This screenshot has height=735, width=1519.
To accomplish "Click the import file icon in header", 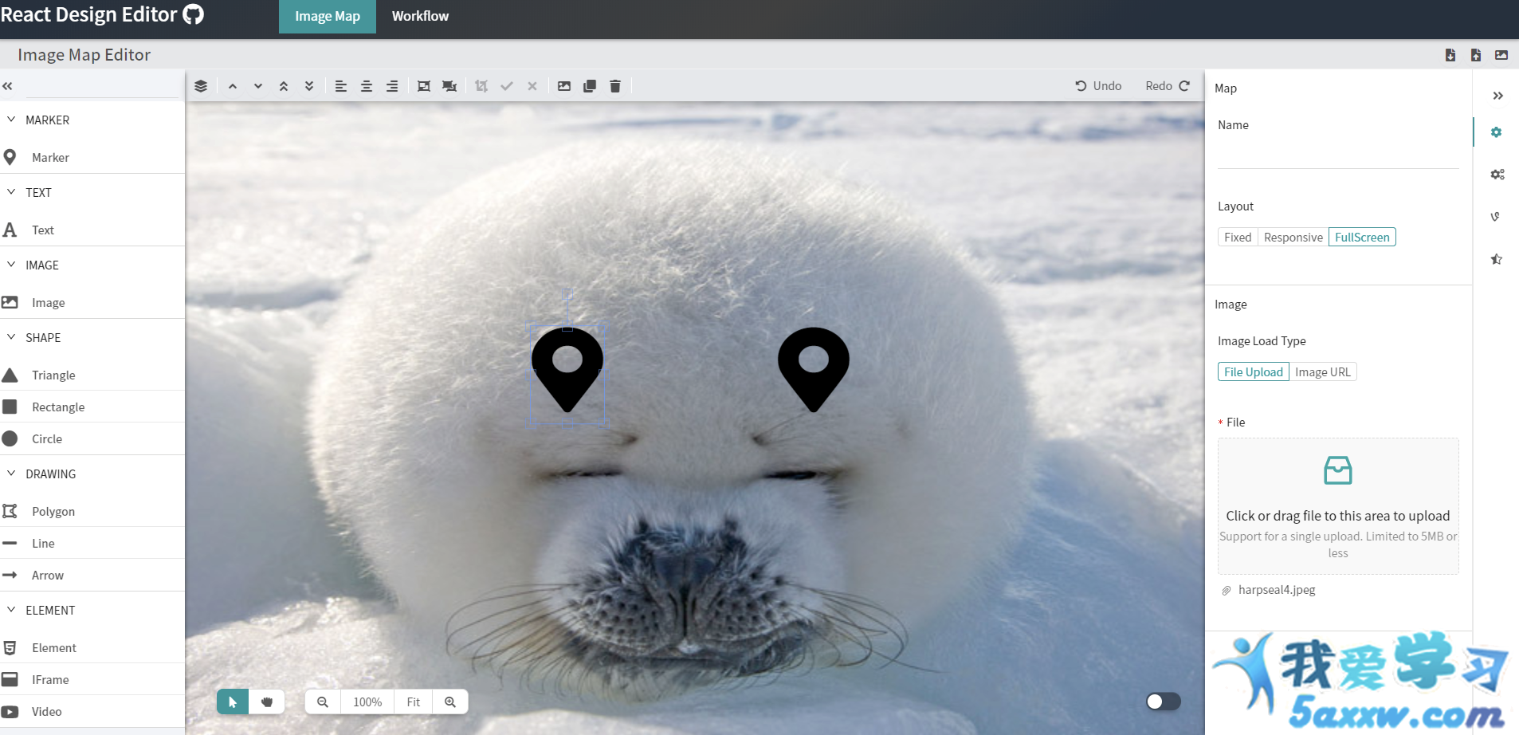I will point(1450,55).
